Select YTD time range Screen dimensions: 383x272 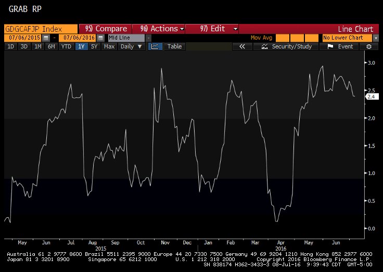[x=66, y=46]
